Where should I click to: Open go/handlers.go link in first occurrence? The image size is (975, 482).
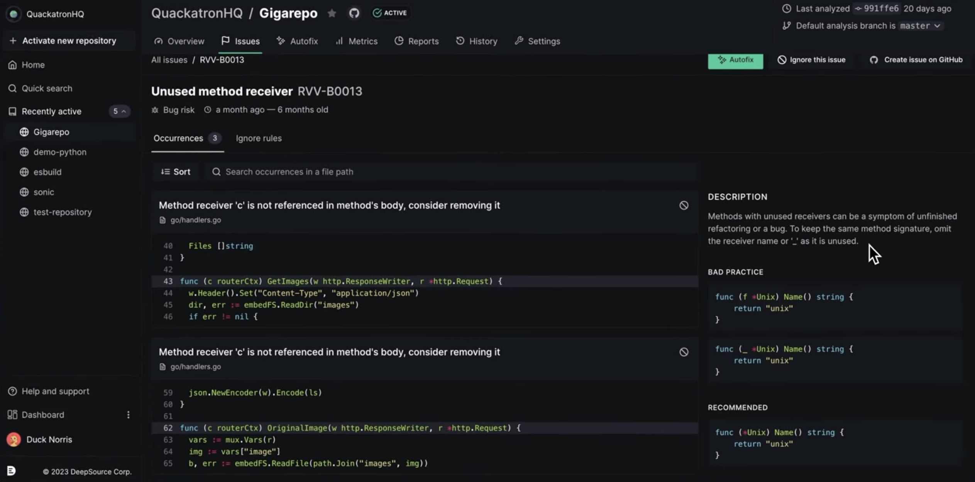[x=195, y=220]
